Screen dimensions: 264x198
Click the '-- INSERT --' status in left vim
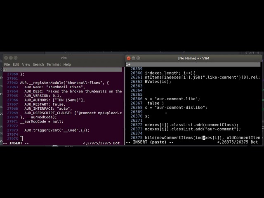click(16, 143)
